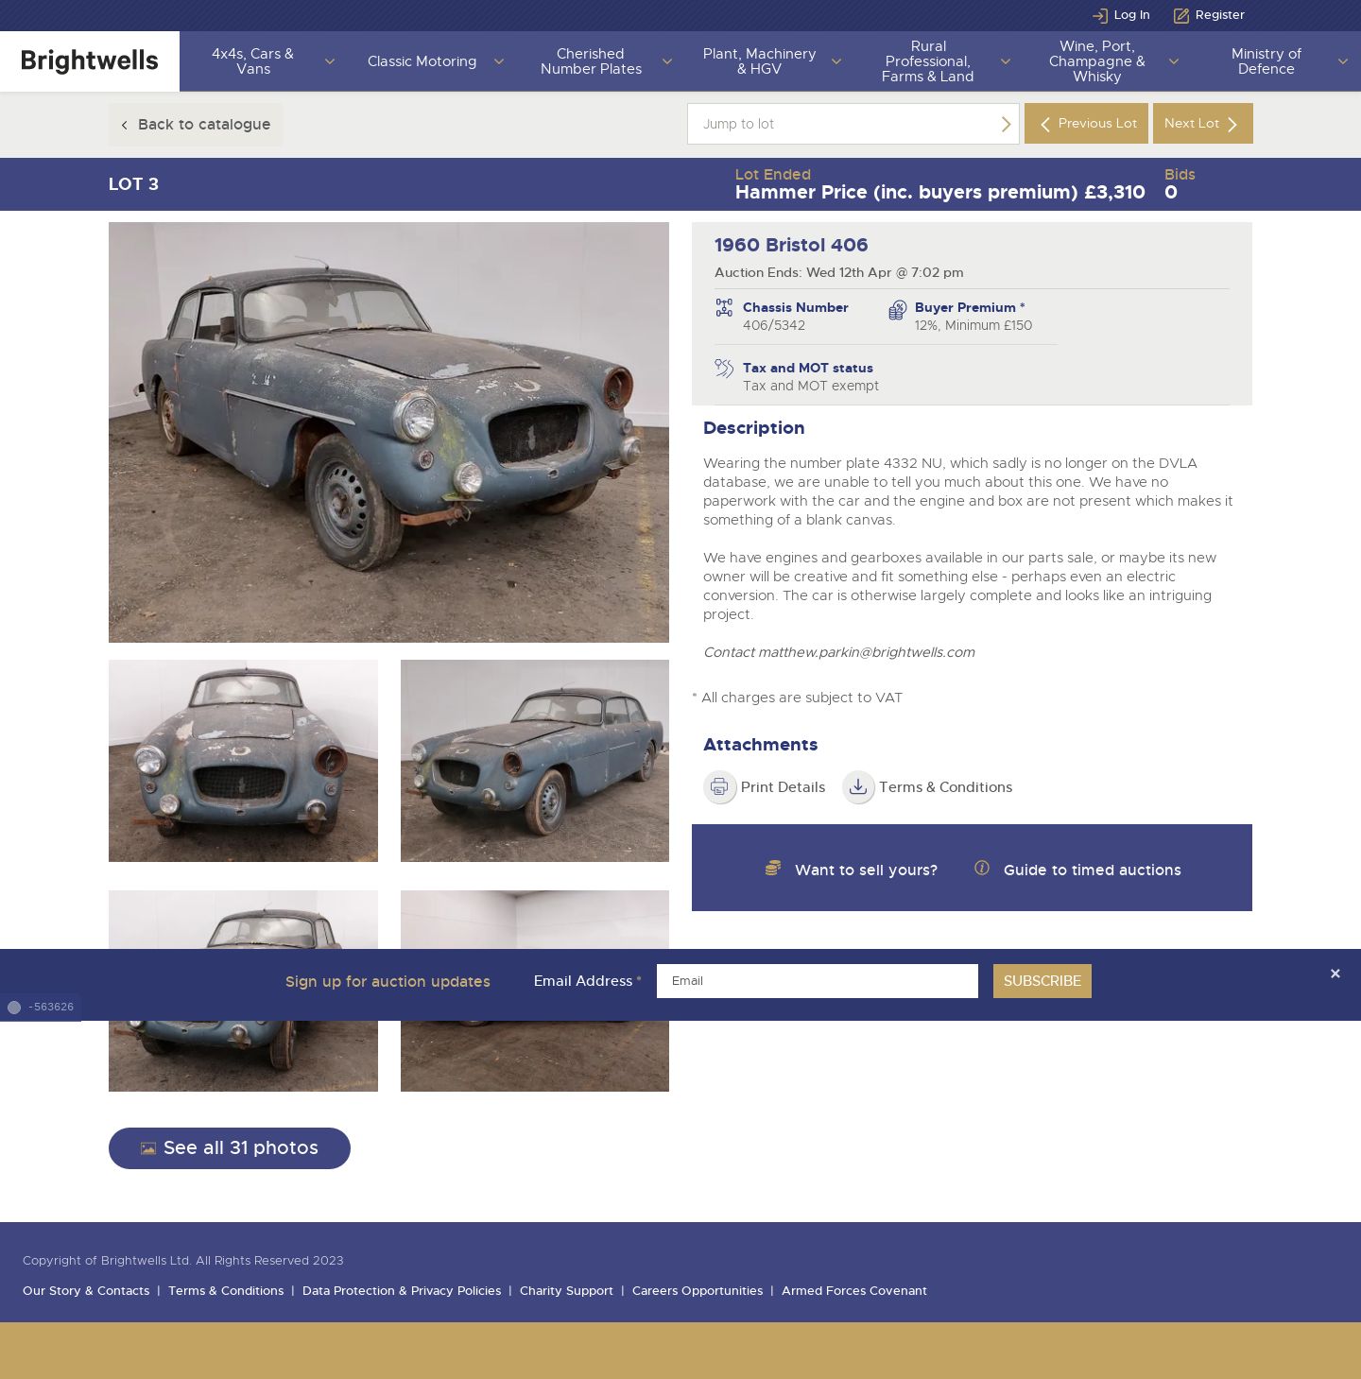
Task: Open the Rural Professional, Farms & Land menu
Action: tap(928, 61)
